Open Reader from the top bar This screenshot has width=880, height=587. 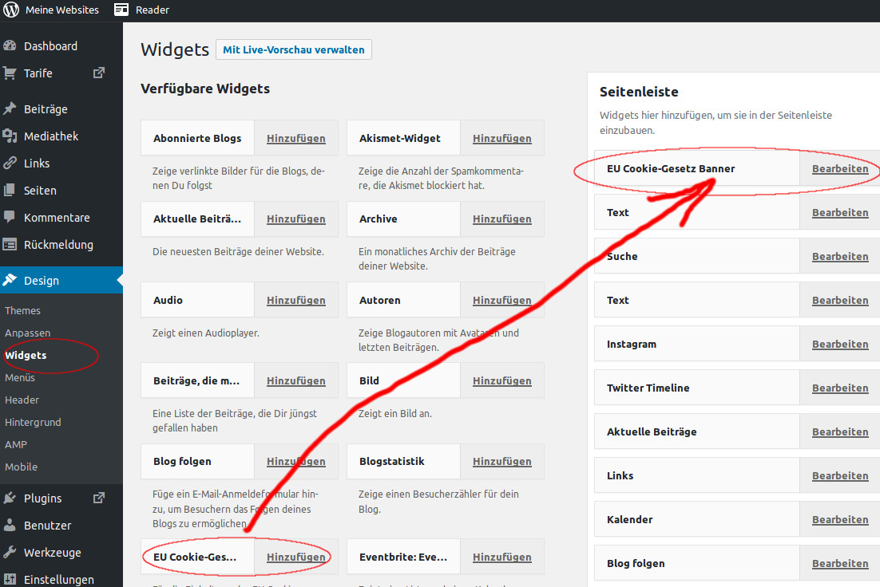152,10
